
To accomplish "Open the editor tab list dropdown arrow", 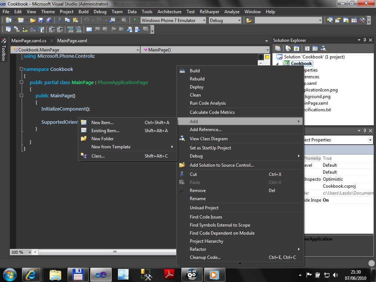I will [267, 41].
